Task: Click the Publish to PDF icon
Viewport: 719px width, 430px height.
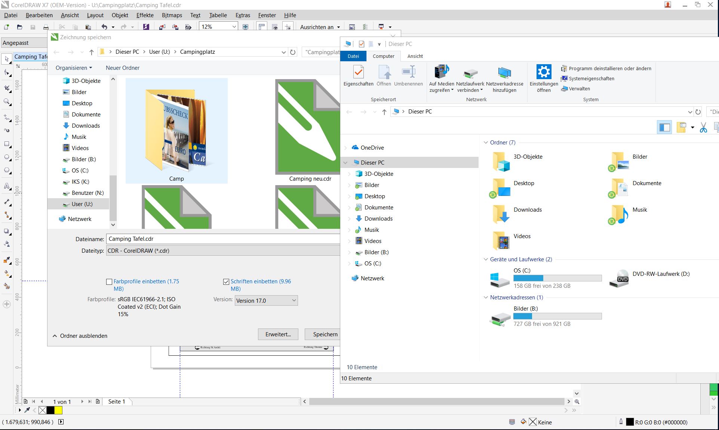Action: [188, 27]
